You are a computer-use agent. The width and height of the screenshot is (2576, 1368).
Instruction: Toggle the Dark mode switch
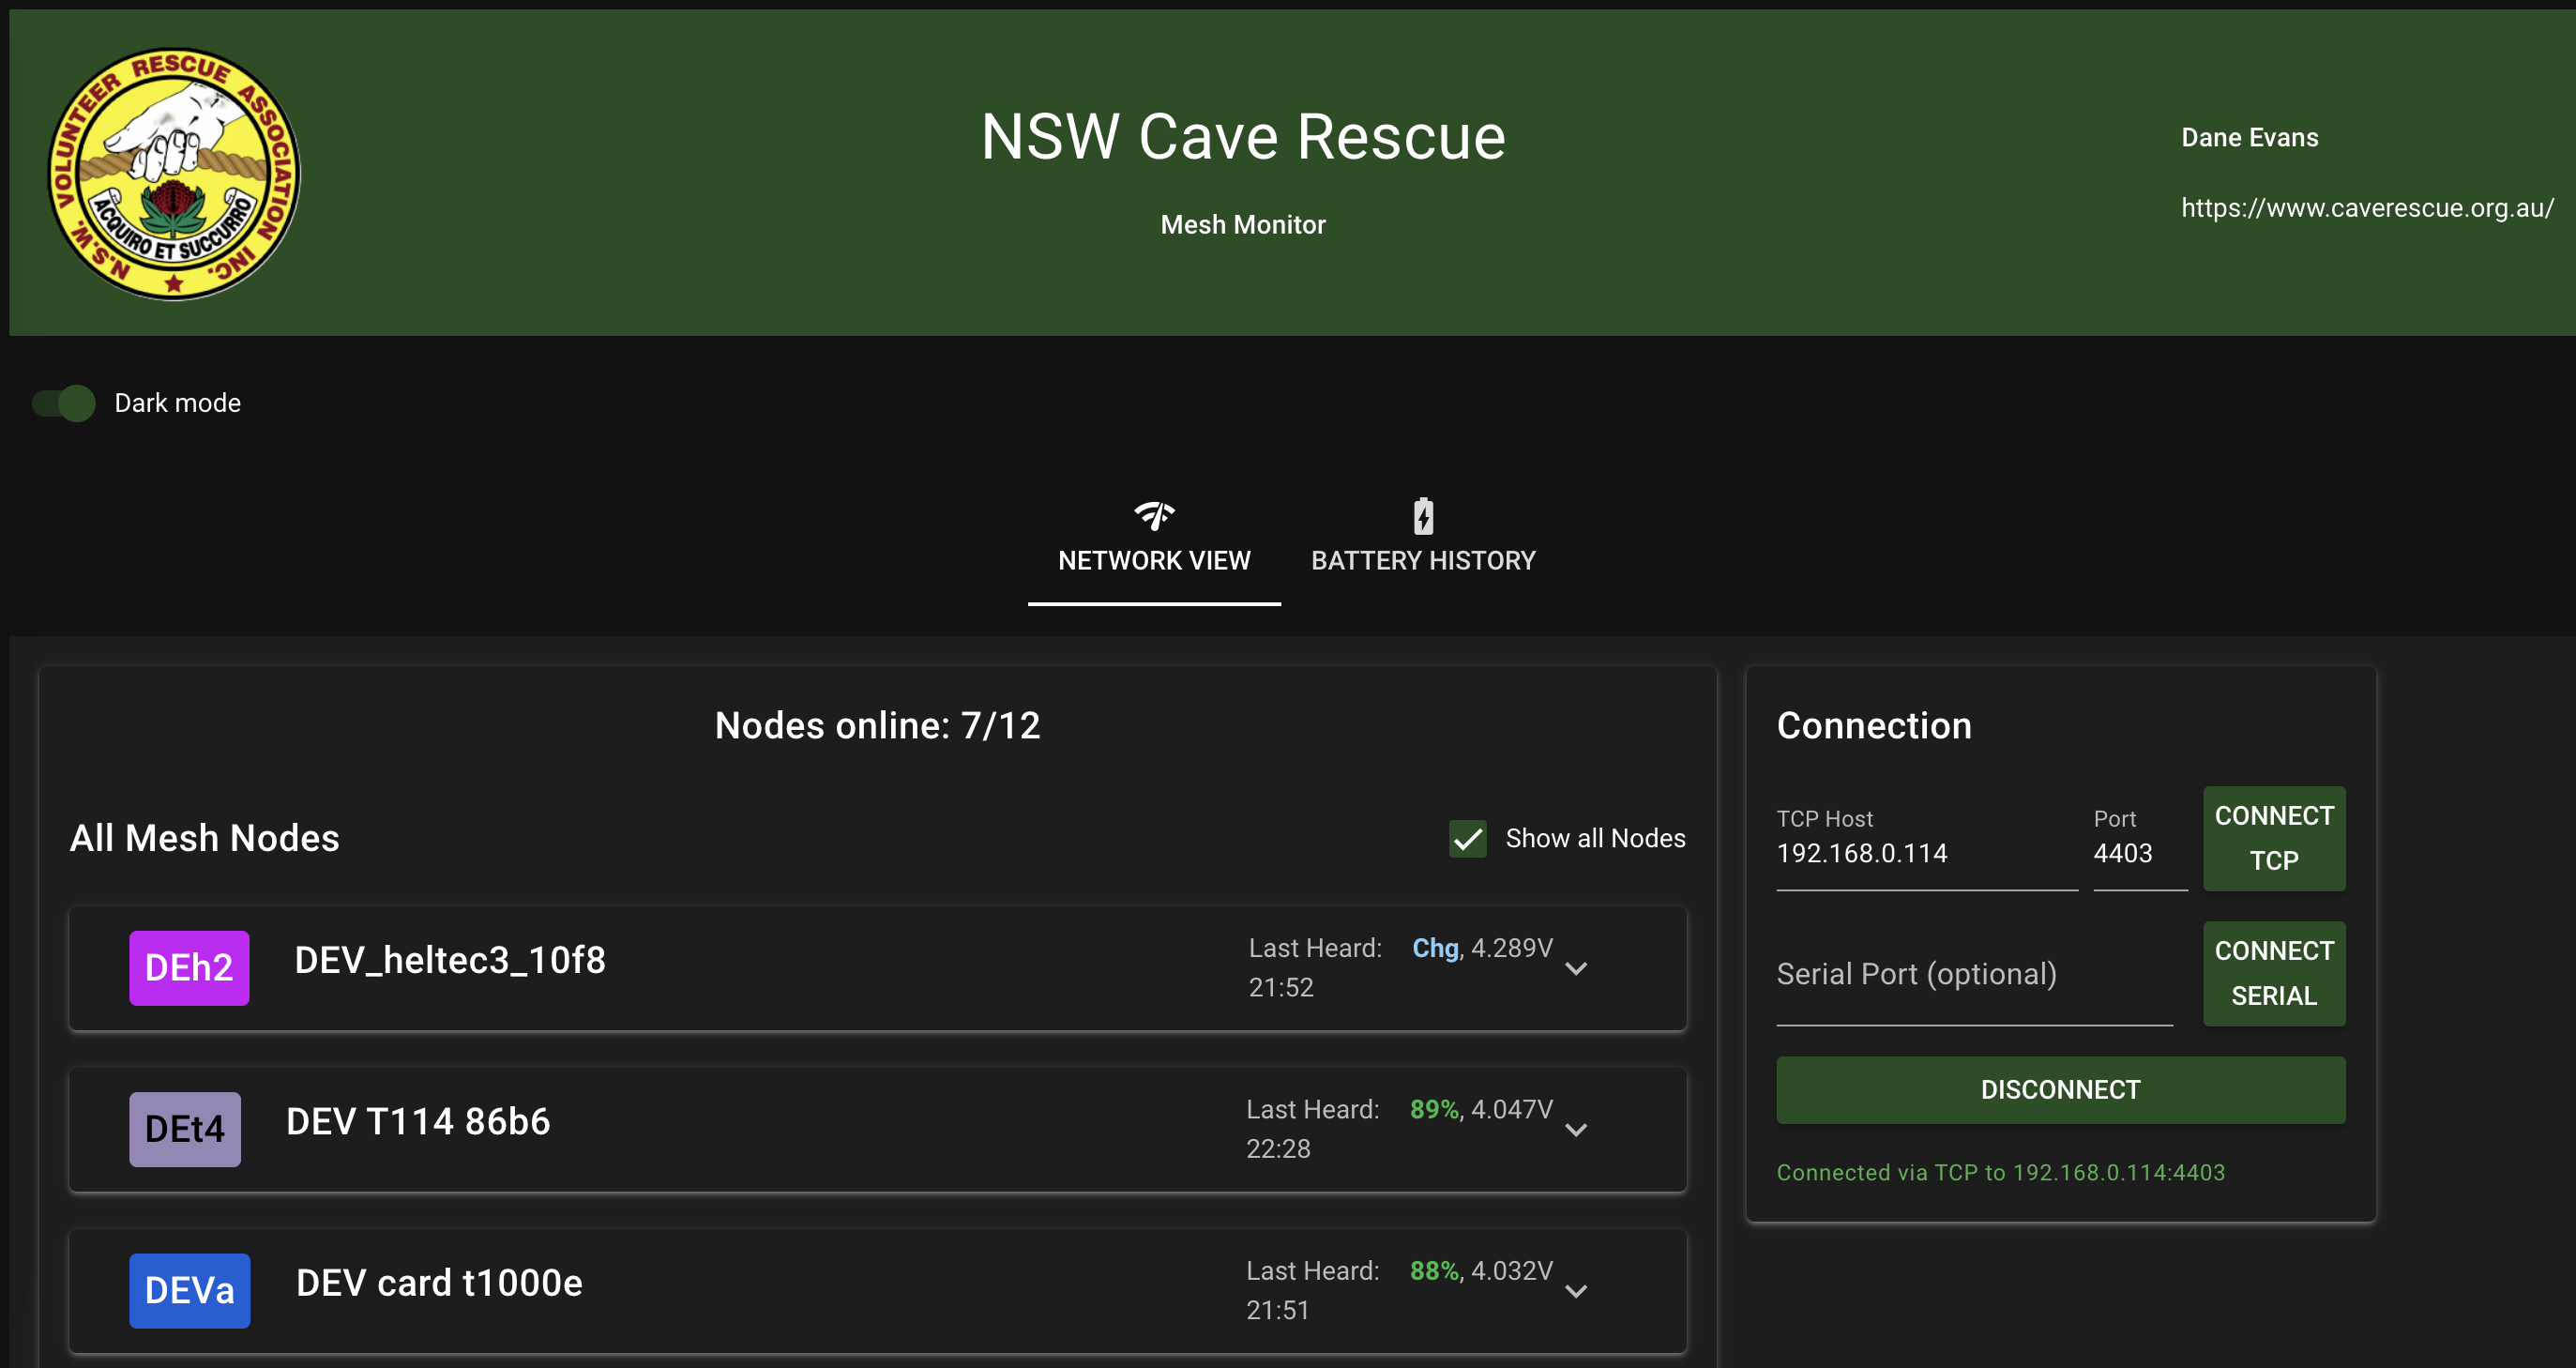[x=64, y=403]
